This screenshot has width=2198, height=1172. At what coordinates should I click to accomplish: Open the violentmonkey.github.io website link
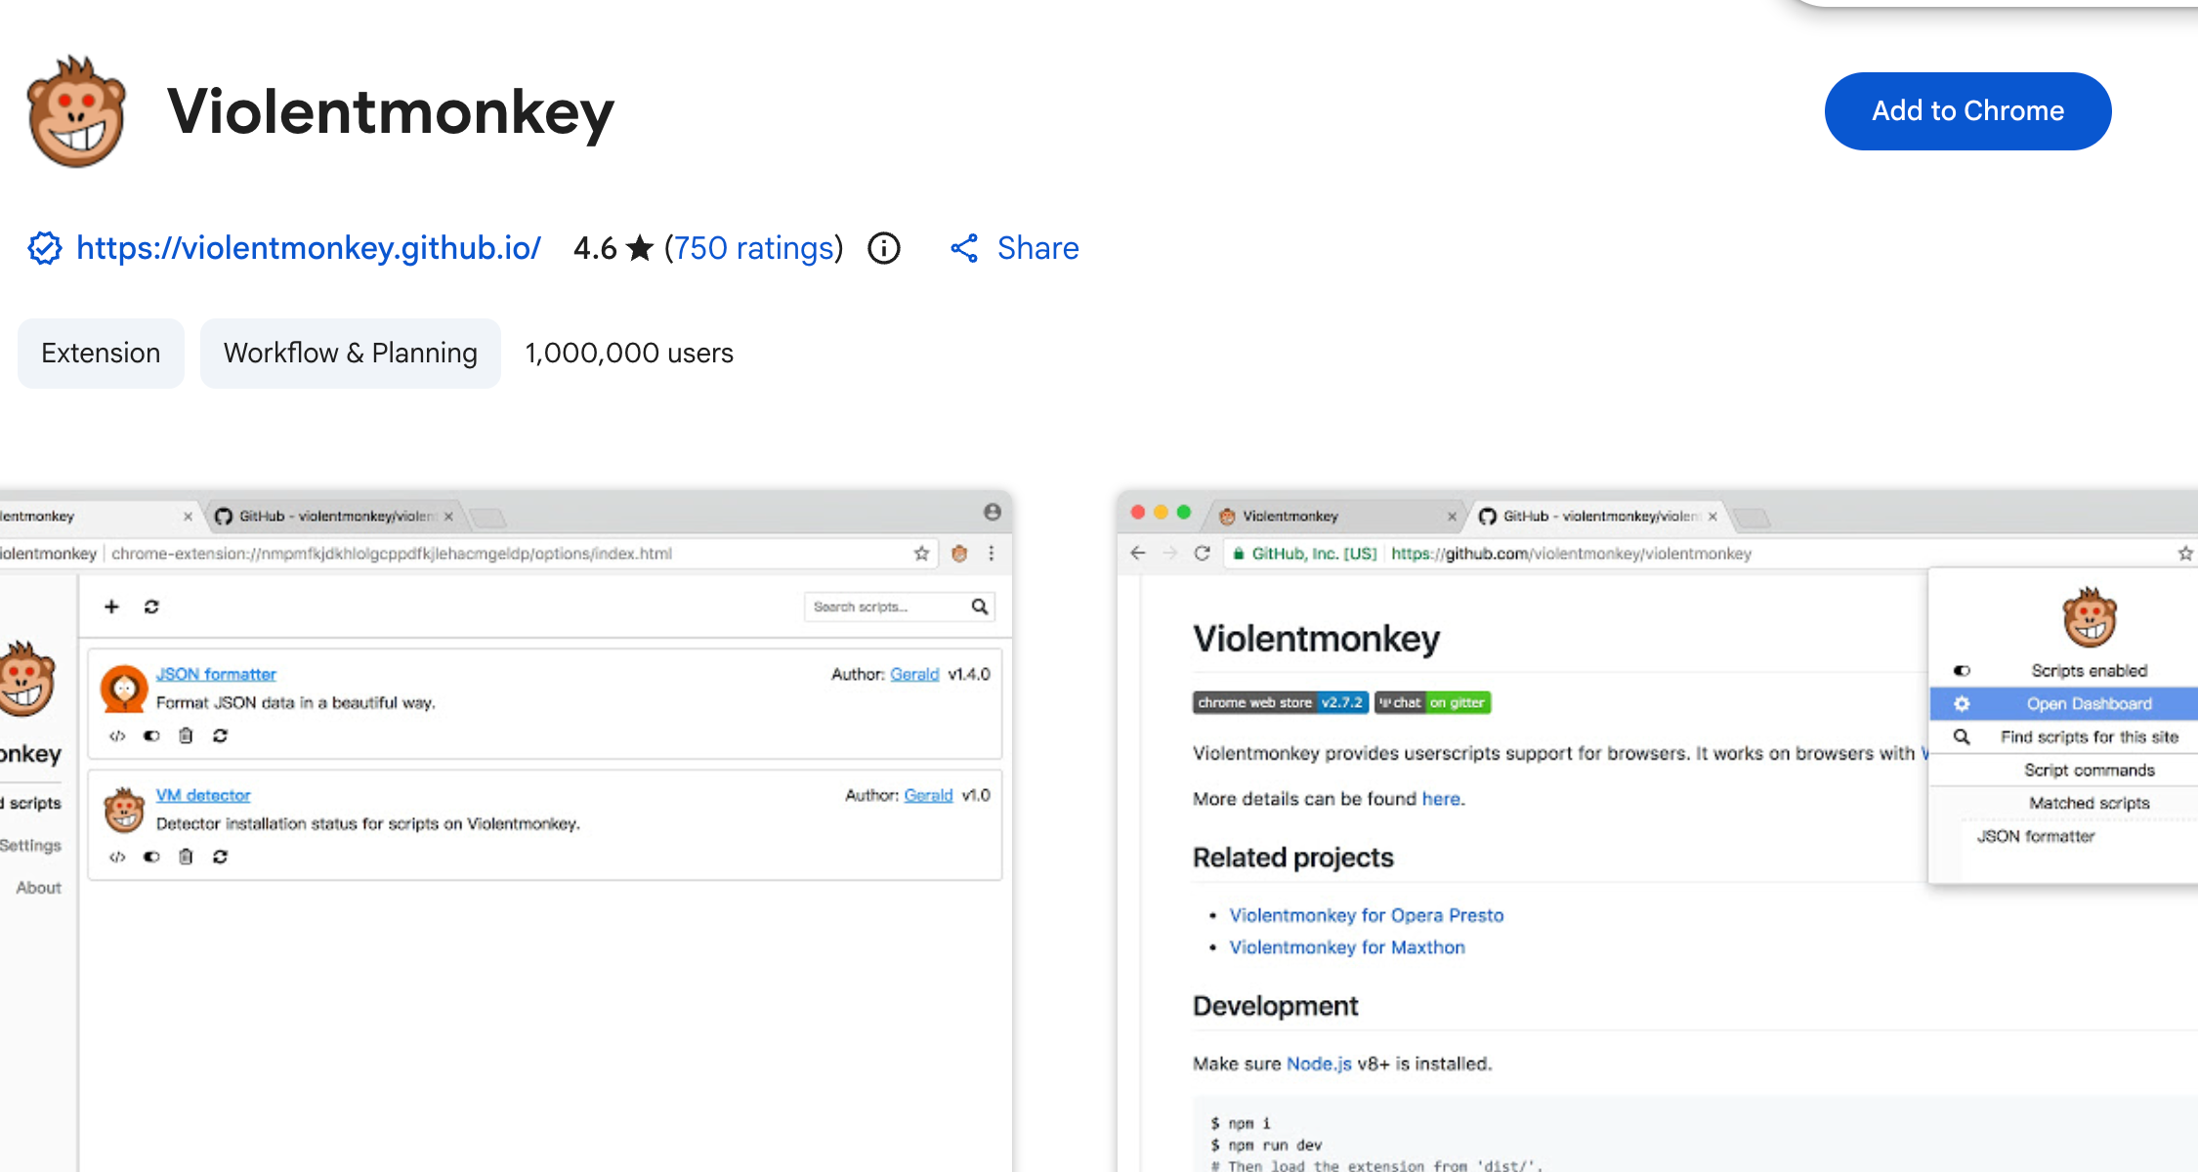(308, 248)
